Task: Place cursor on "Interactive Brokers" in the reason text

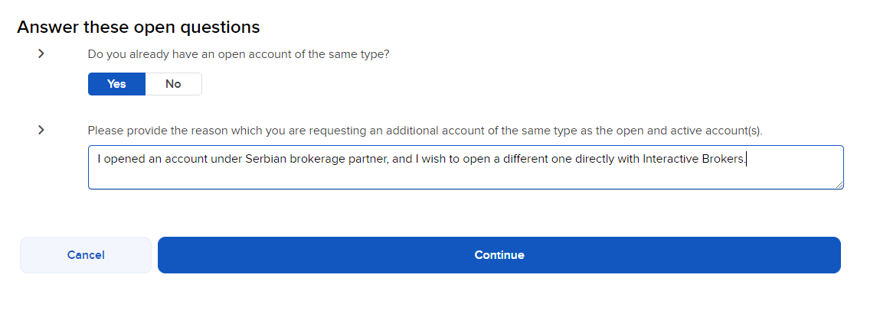Action: [x=692, y=160]
